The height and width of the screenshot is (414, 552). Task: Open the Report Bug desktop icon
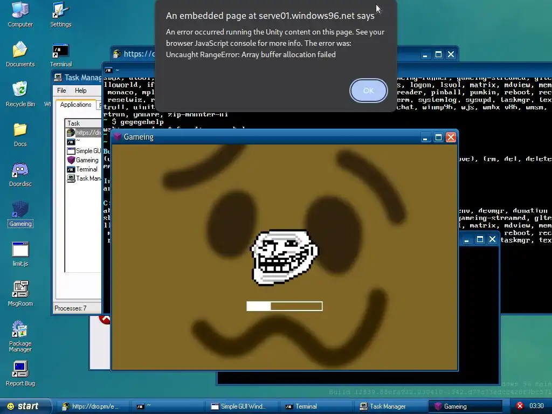click(20, 374)
